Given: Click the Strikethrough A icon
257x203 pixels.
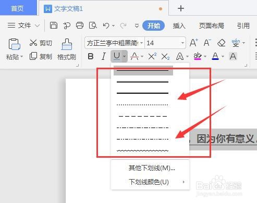Looking at the screenshot, I should coord(134,56).
